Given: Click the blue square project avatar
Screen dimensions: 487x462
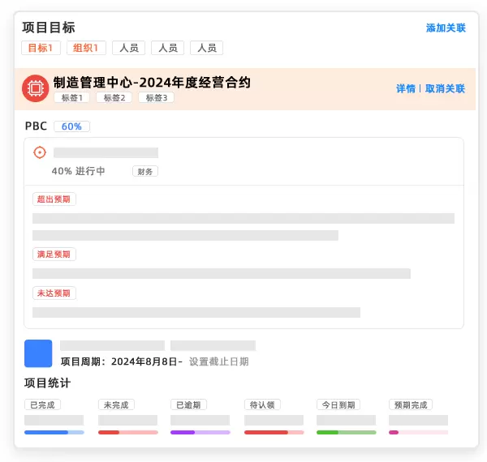Looking at the screenshot, I should point(38,353).
